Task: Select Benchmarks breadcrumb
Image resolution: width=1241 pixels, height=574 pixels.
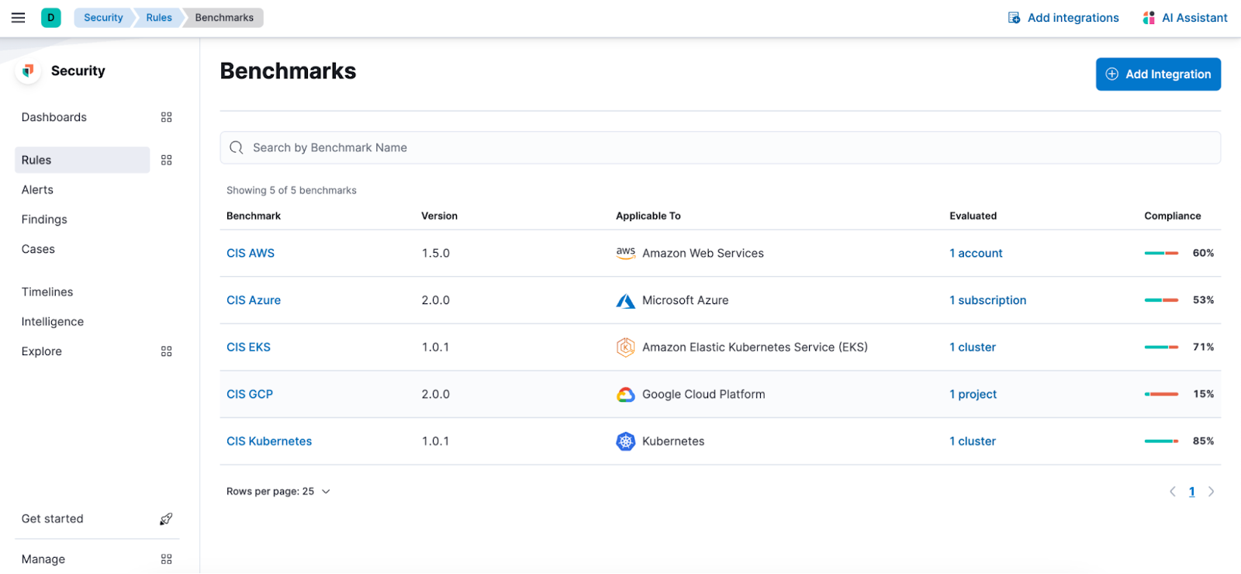Action: (224, 18)
